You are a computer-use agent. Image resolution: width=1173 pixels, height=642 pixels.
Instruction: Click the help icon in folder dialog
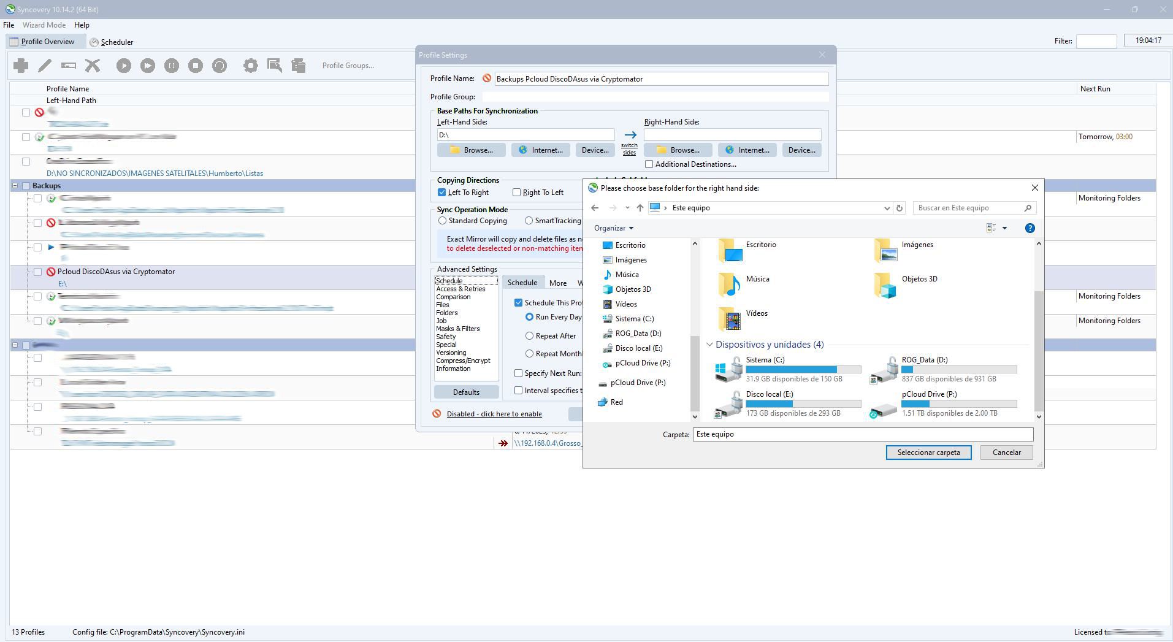[1030, 228]
